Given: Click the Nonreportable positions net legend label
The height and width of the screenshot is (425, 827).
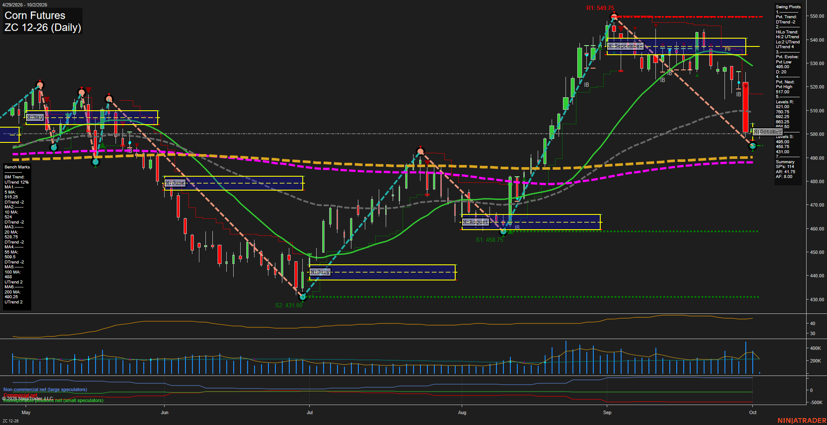Looking at the screenshot, I should (x=53, y=400).
